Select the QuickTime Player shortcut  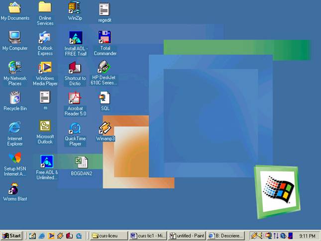coord(75,128)
